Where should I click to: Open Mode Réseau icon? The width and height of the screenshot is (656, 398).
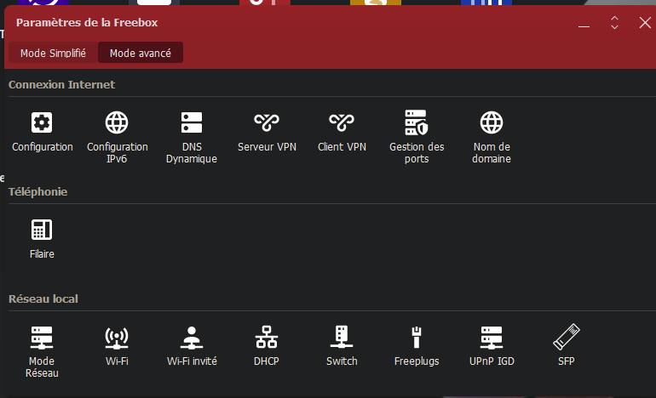point(42,338)
